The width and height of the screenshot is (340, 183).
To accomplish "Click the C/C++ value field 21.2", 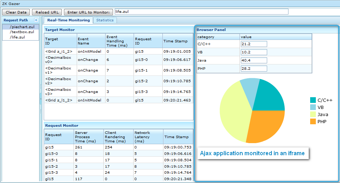I will pyautogui.click(x=254, y=44).
